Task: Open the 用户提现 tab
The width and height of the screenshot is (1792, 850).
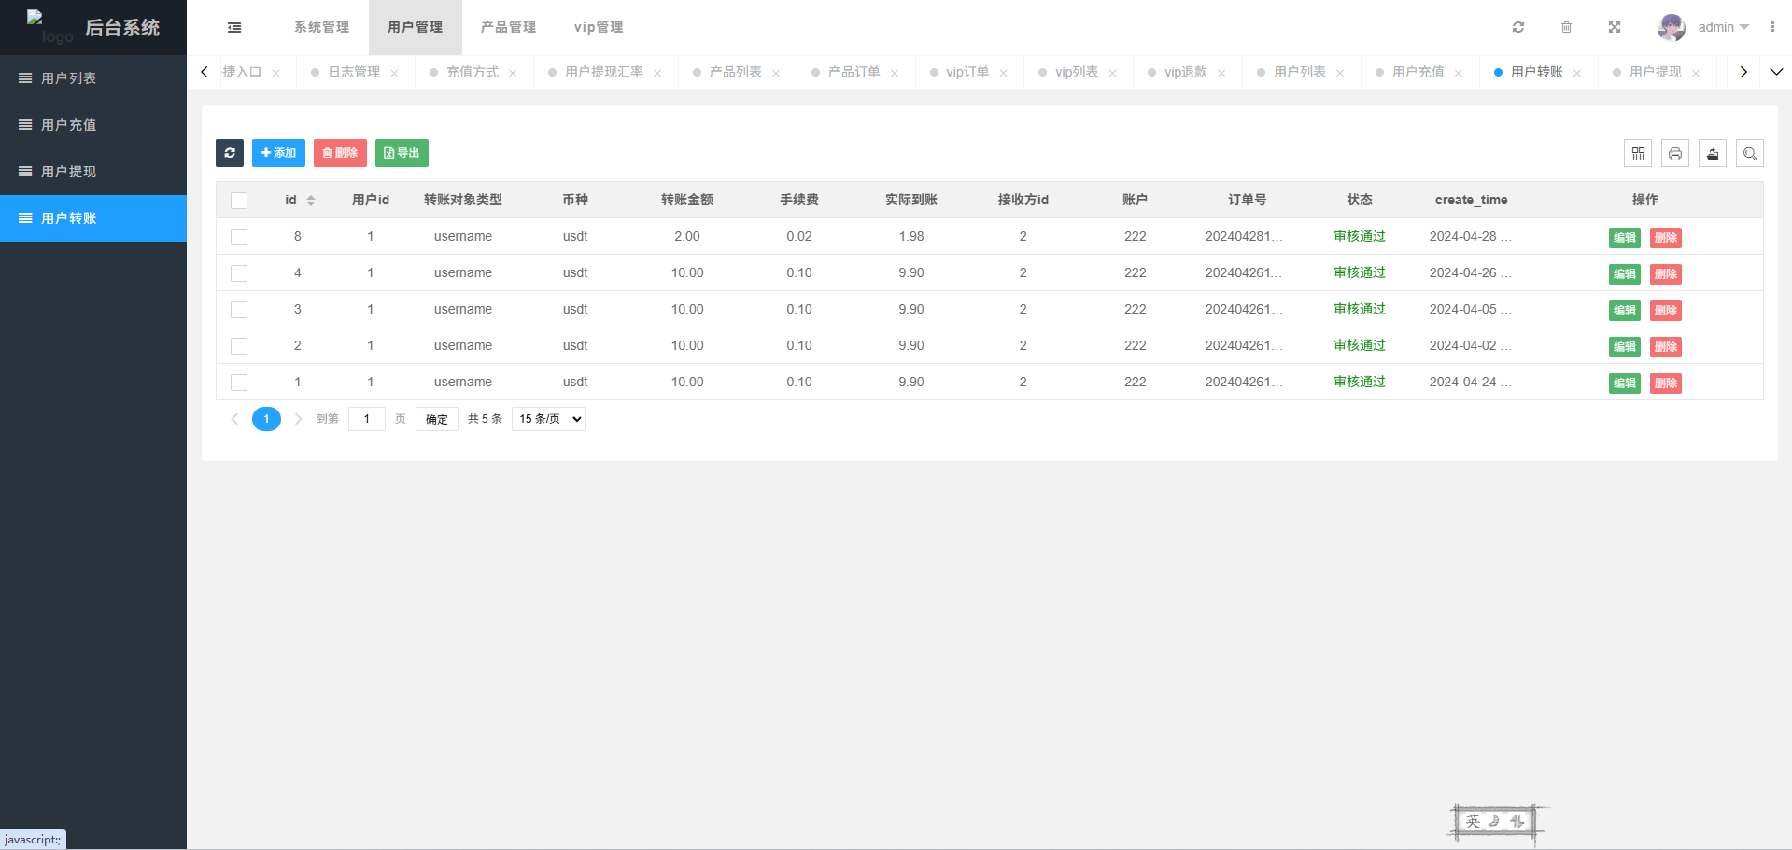Action: (x=1655, y=72)
